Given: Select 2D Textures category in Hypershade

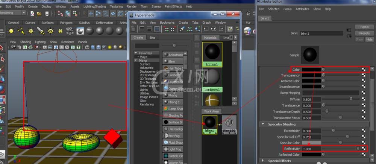Looking at the screenshot, I should (x=148, y=75).
